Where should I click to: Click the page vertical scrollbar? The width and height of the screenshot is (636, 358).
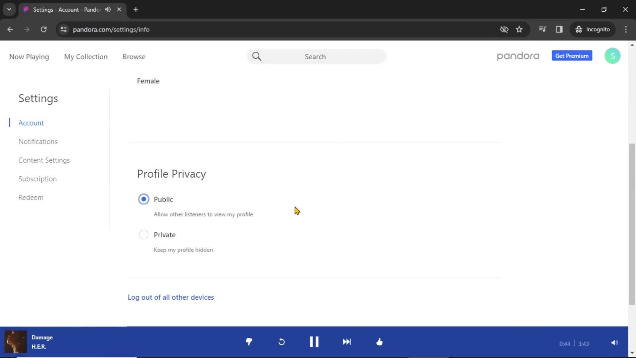tap(632, 224)
